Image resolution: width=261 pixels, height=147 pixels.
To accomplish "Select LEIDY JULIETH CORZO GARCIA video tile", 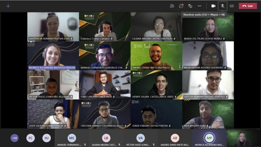I will (53, 114).
